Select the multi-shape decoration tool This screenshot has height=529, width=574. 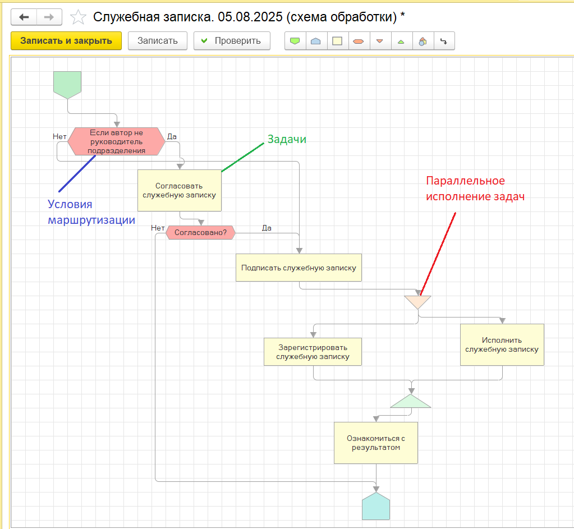tap(423, 41)
